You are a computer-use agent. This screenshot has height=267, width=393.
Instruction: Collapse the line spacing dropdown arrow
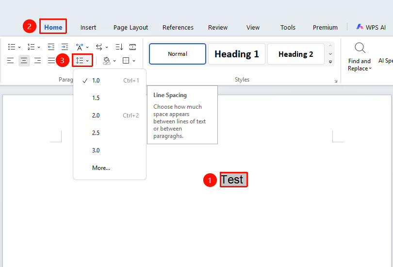click(x=87, y=61)
